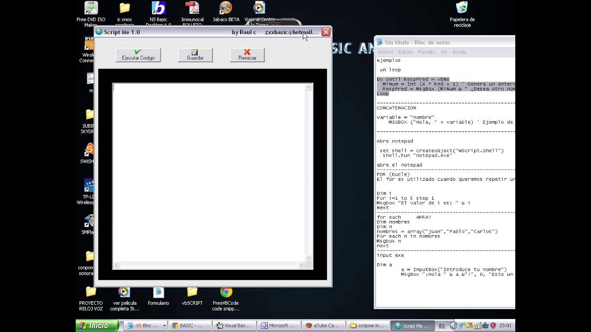
Task: Select the Jabaco BETA desktop icon
Action: (226, 12)
